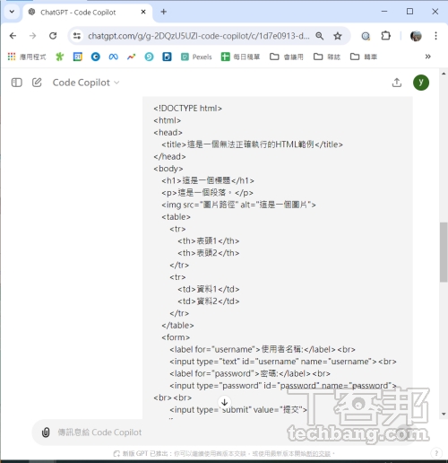Open the Pexels bookmark
This screenshot has height=463, width=448.
click(196, 57)
